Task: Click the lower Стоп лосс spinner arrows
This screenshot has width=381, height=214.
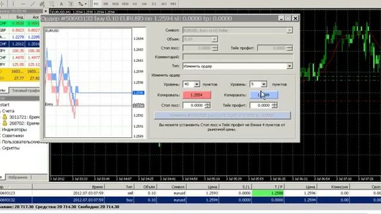Action: coord(208,105)
